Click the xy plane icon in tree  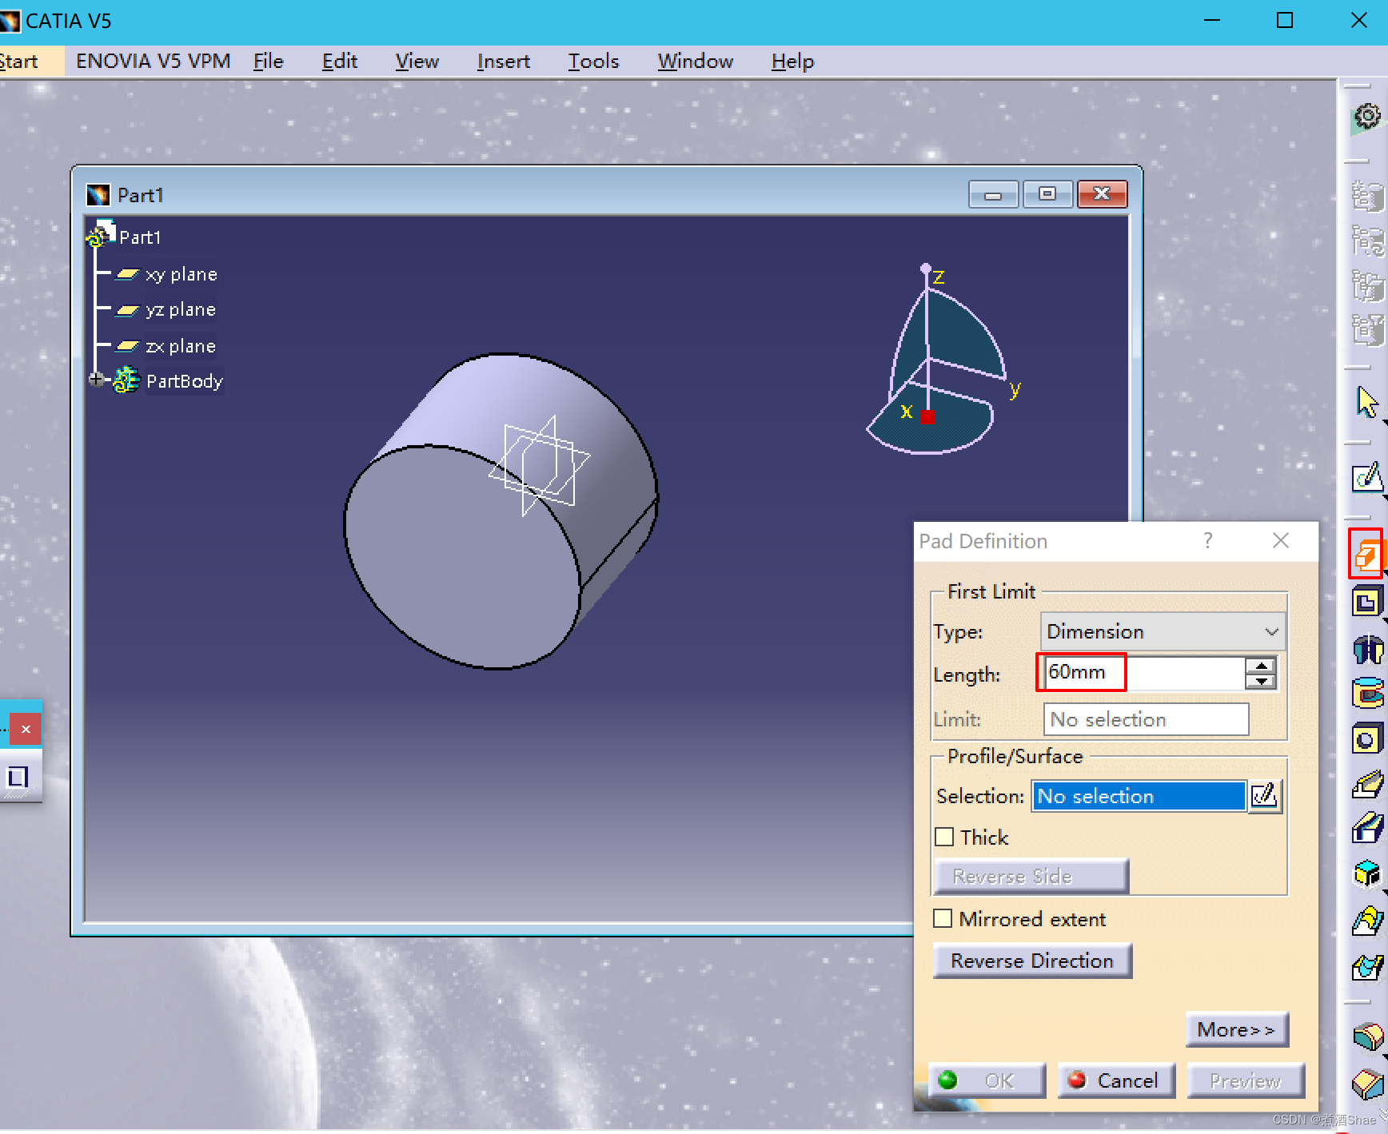pos(127,274)
